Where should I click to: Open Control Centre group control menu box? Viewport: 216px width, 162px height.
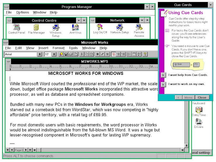pyautogui.click(x=9, y=20)
